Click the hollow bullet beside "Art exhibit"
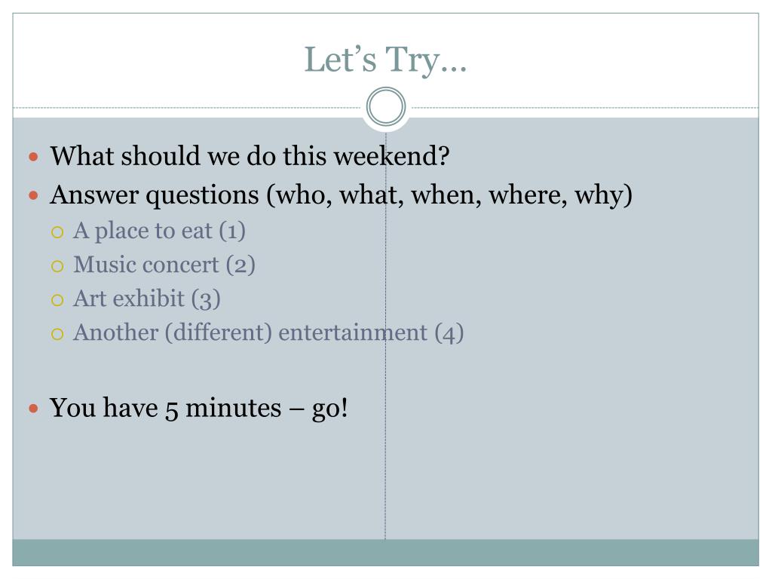772x579 pixels. tap(57, 300)
